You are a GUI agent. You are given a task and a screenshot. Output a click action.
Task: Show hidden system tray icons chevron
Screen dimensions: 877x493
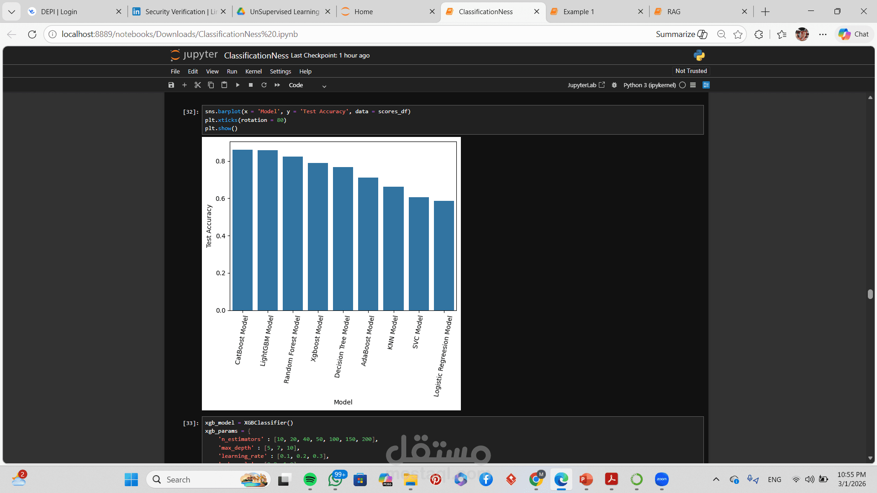tap(716, 479)
